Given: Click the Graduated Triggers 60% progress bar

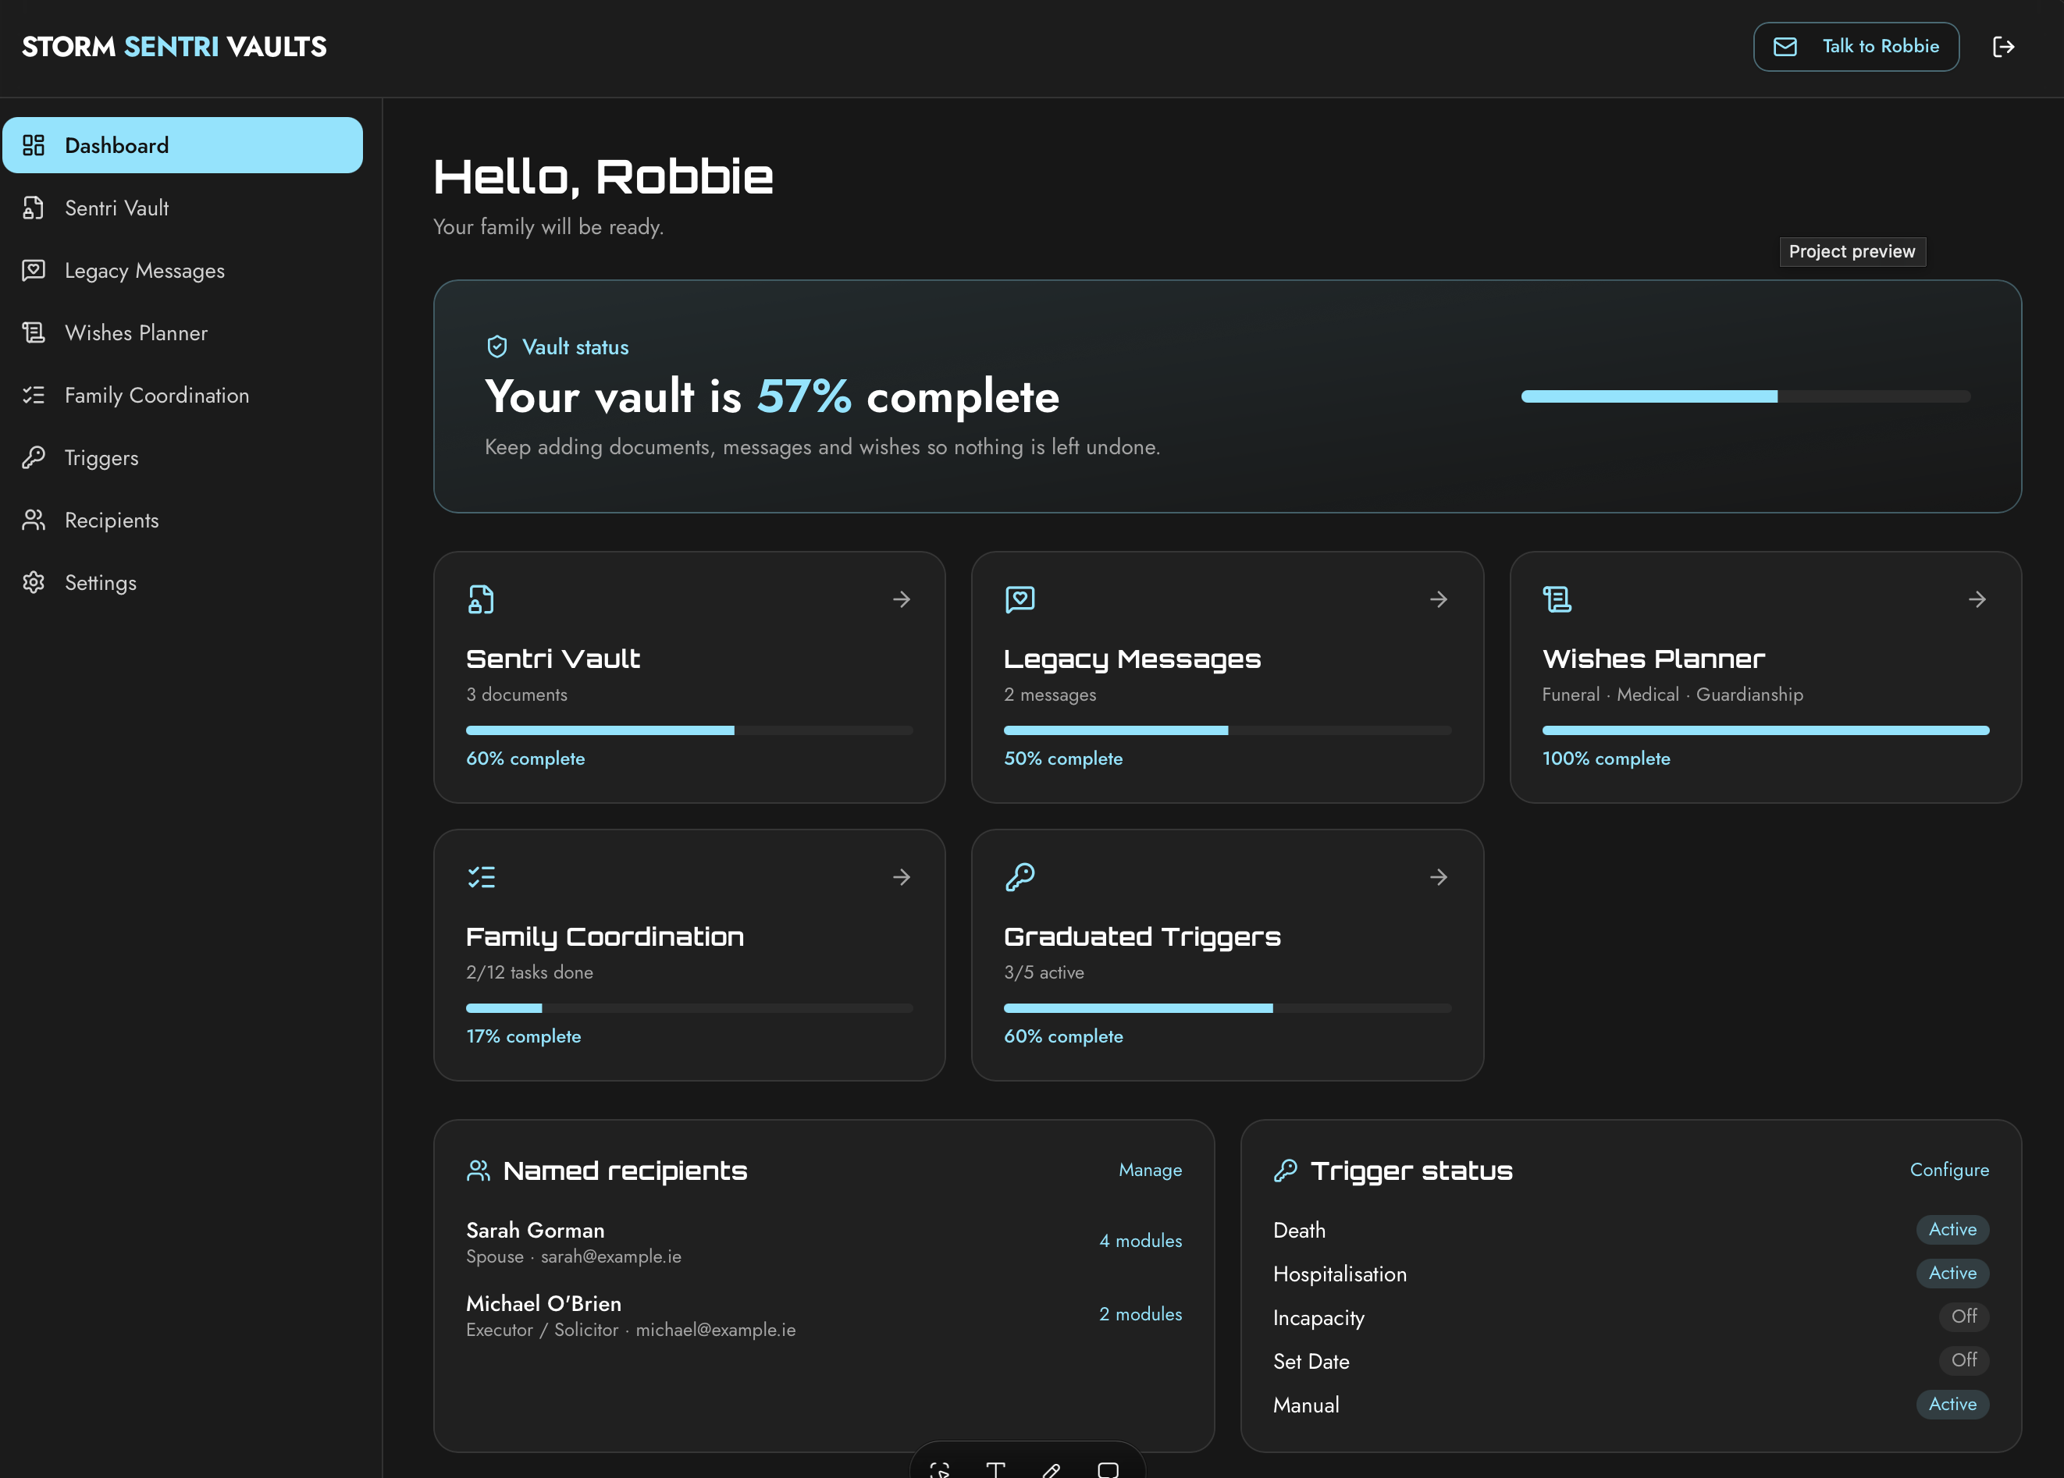Looking at the screenshot, I should 1226,1009.
